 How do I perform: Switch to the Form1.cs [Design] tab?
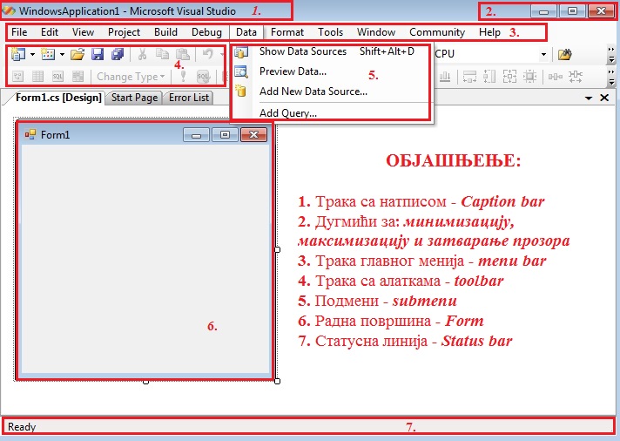click(x=58, y=98)
